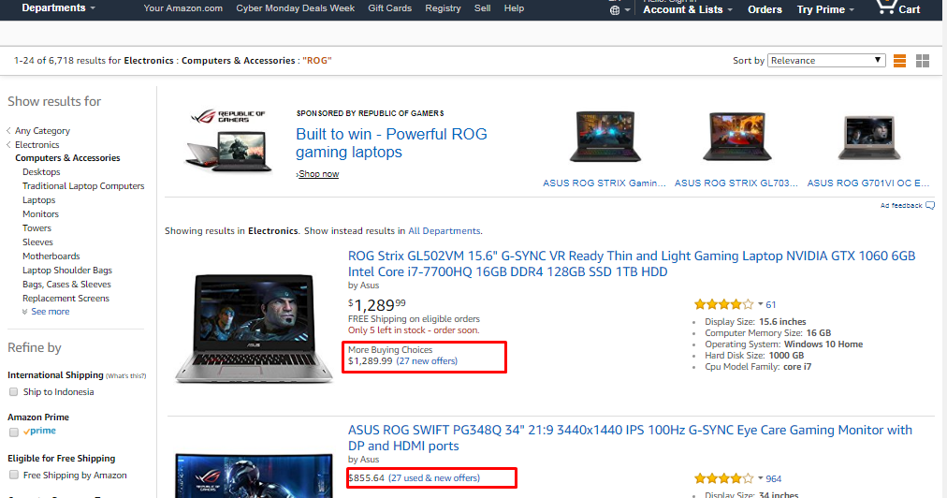Viewport: 947px width, 498px height.
Task: Click the 27 new offers link
Action: pos(427,360)
